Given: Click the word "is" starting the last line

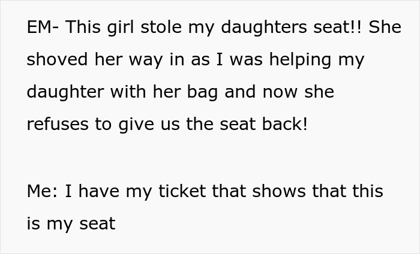Looking at the screenshot, I should (33, 223).
